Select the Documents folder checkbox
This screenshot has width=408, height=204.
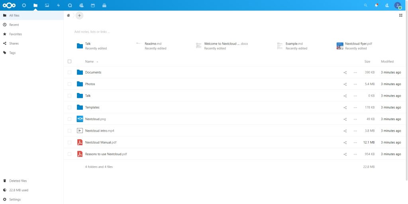pos(69,72)
